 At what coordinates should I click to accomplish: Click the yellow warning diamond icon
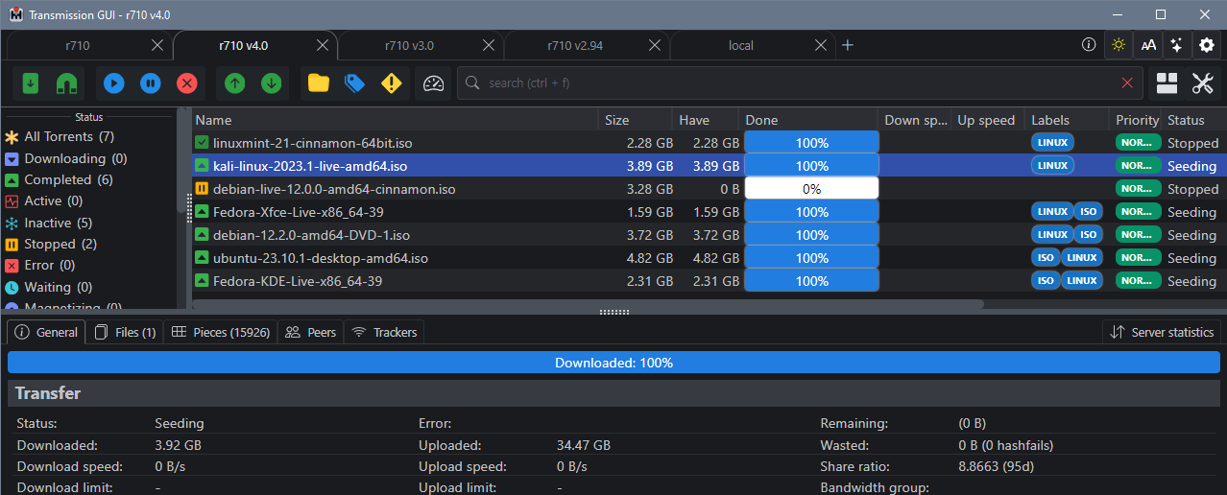[391, 83]
